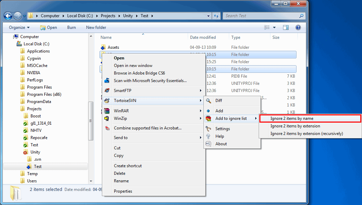Screen dimensions: 362x205
Task: Choose Open in the context menu
Action: tap(119, 58)
